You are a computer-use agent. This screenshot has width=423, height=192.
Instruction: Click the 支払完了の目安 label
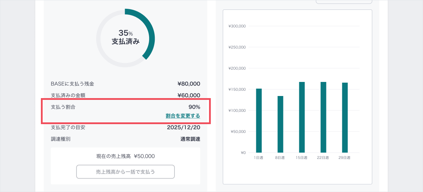[68, 127]
